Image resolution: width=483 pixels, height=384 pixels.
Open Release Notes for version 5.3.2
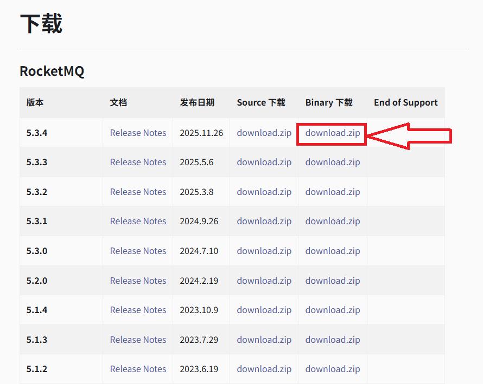[138, 192]
